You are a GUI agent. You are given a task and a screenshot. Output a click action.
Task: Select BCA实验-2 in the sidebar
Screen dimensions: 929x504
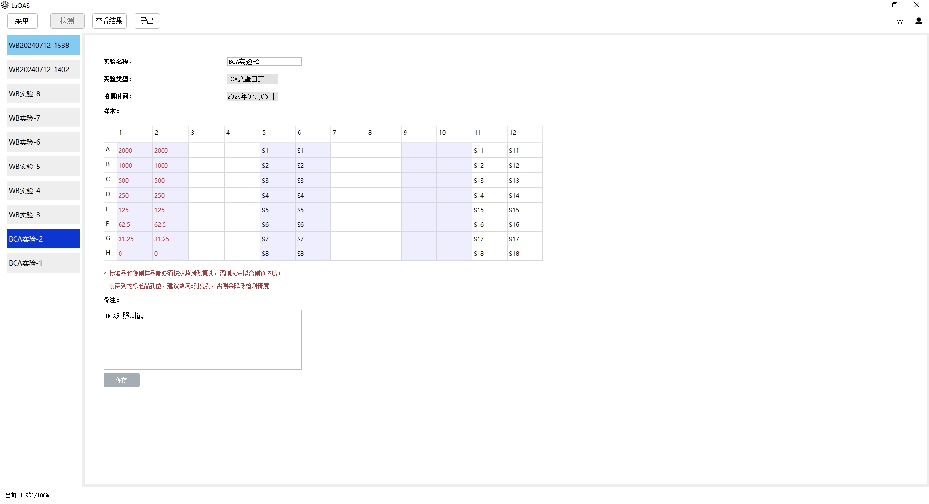44,239
